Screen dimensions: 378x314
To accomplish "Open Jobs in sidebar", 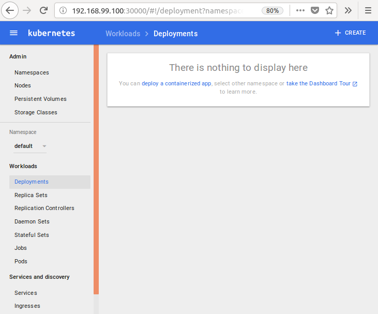I will tap(21, 248).
